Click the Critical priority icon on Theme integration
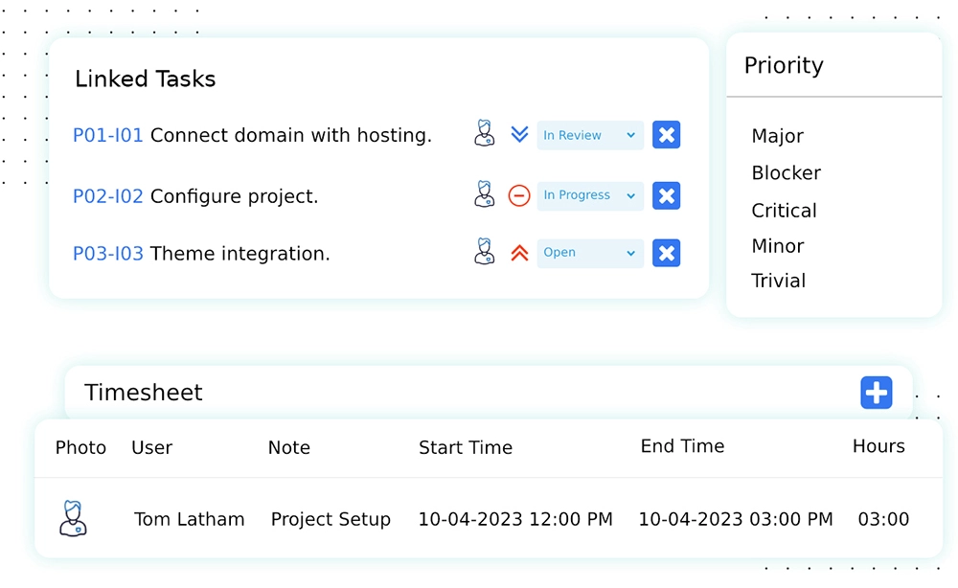This screenshot has width=958, height=588. pyautogui.click(x=518, y=253)
